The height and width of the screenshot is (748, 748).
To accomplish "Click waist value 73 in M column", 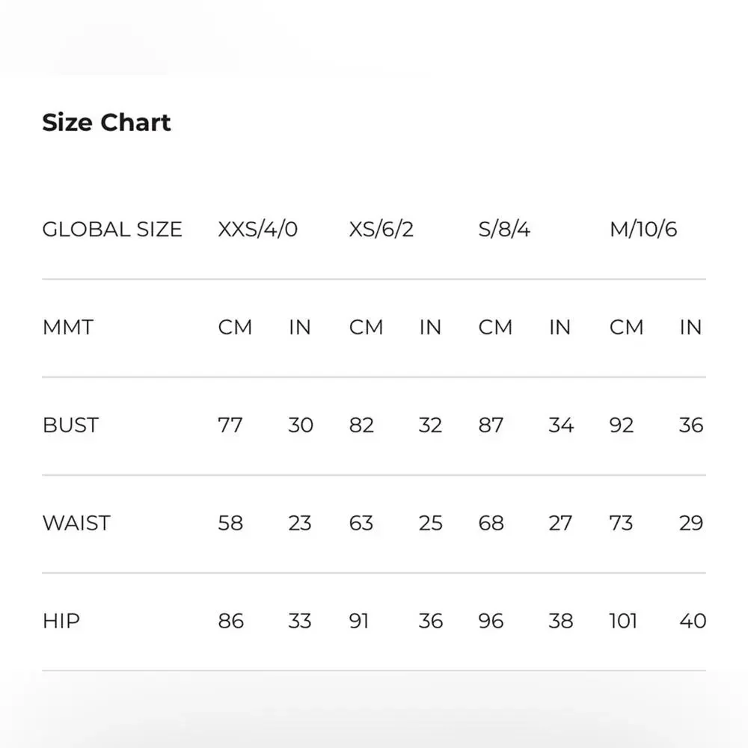I will [622, 523].
